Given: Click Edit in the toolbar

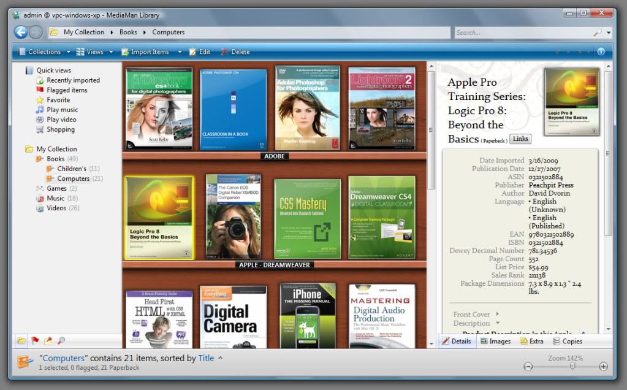Looking at the screenshot, I should [x=200, y=52].
